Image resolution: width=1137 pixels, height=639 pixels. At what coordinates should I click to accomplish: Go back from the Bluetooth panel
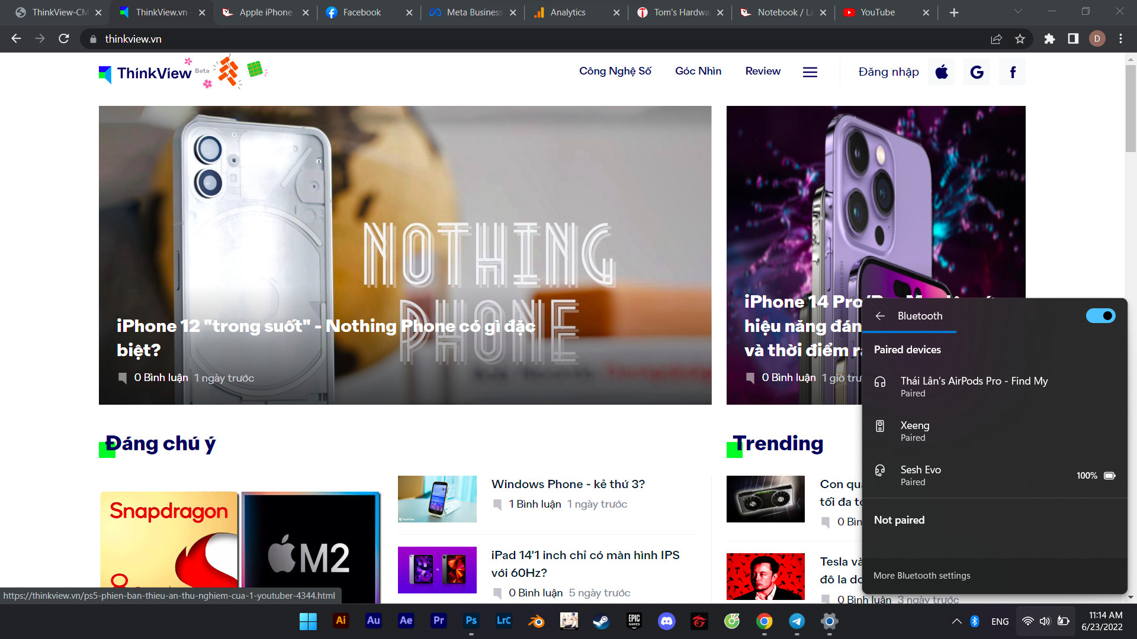(x=880, y=316)
